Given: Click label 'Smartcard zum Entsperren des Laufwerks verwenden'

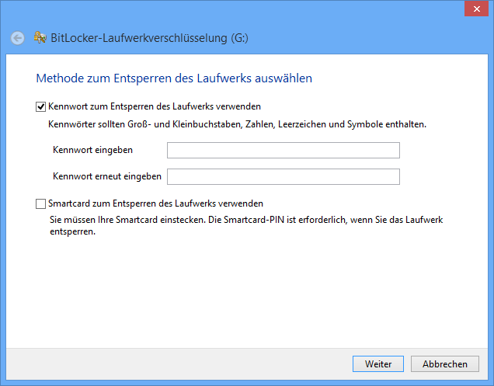Looking at the screenshot, I should [x=155, y=203].
